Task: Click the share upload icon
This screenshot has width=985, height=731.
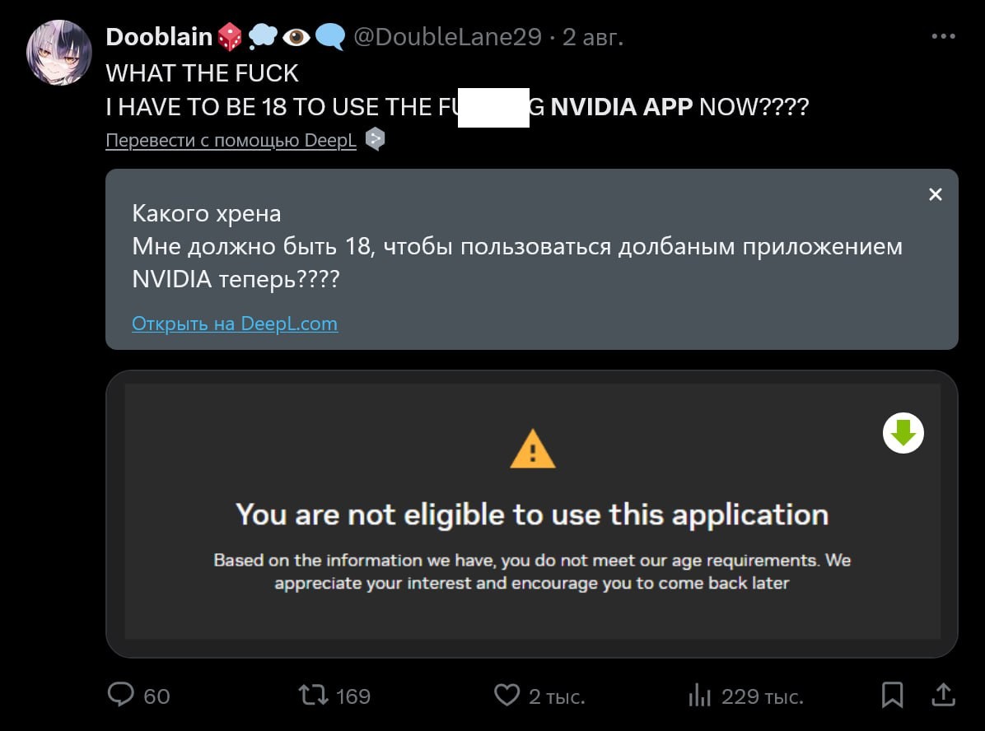Action: click(943, 695)
